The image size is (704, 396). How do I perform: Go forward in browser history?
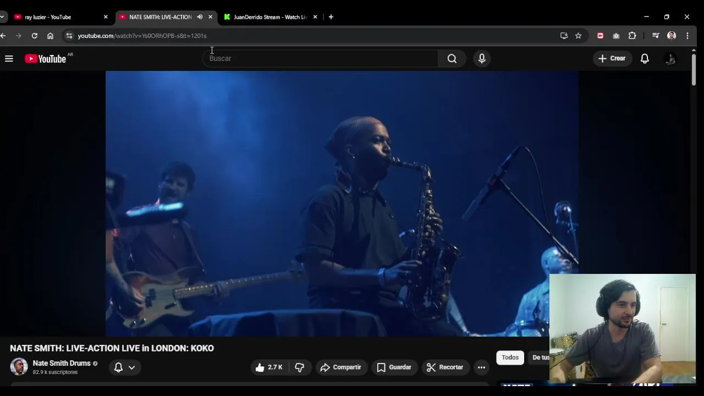point(19,36)
